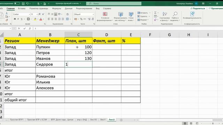Cancel entry with formula bar X
The image size is (223, 125).
pos(19,28)
